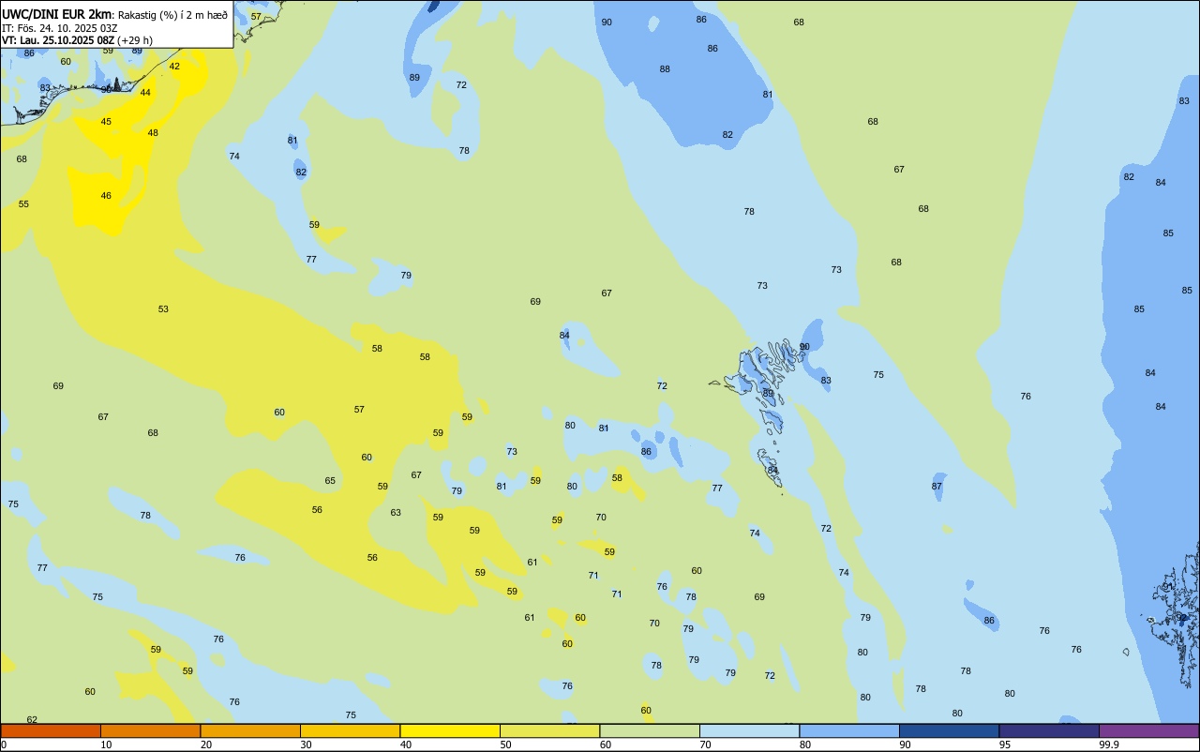Select the humidity value 65 on the map
Viewport: 1200px width, 752px height.
point(330,480)
